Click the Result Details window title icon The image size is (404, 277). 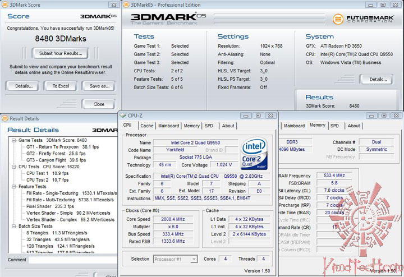pos(4,118)
